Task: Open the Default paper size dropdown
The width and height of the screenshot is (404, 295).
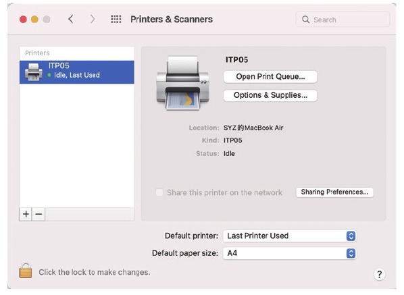Action: (x=290, y=253)
